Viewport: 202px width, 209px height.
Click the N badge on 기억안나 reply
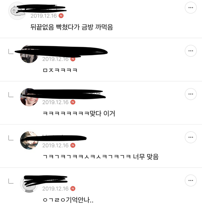73,189
